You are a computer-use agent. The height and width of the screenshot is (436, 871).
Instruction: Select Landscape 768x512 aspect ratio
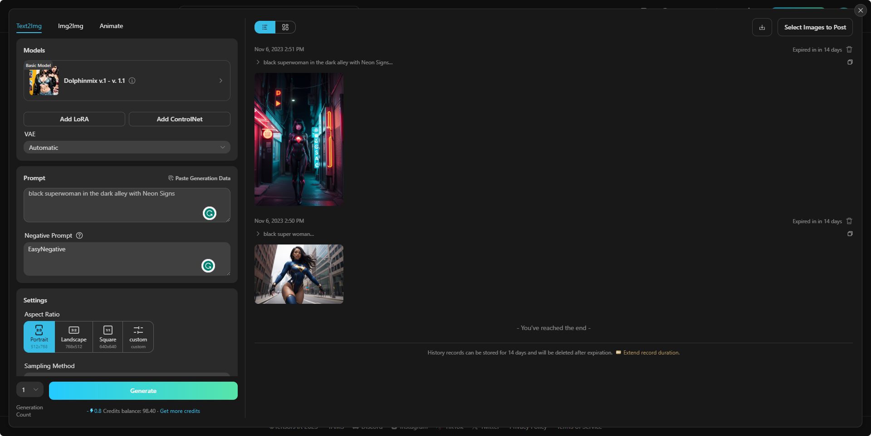pos(73,337)
